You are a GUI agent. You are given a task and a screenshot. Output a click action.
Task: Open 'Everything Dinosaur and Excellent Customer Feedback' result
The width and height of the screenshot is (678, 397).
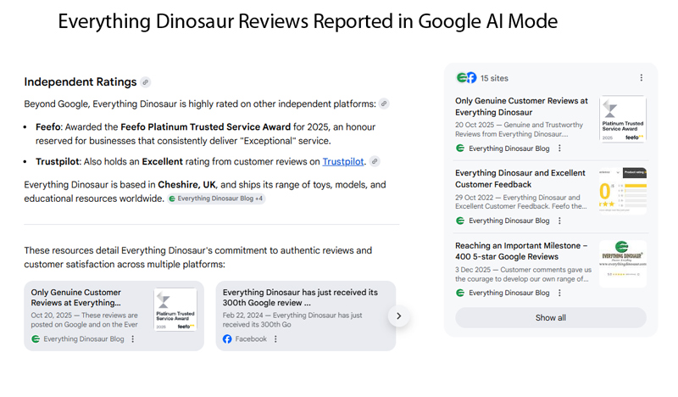click(x=520, y=179)
